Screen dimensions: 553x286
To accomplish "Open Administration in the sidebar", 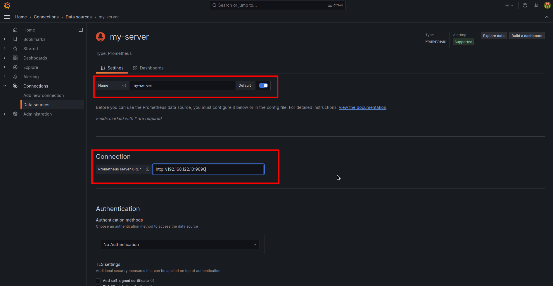I will [37, 114].
